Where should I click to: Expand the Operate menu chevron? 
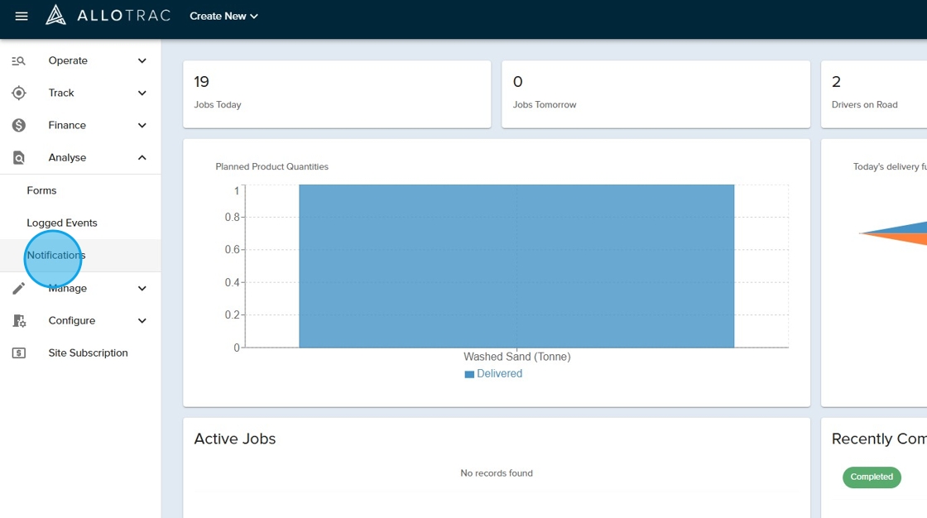pos(142,60)
